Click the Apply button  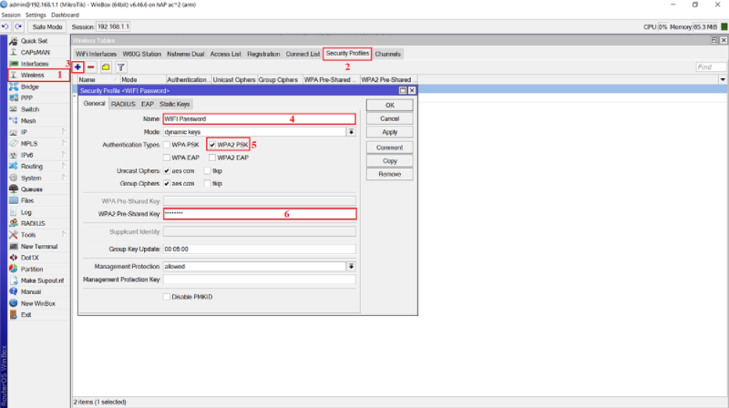pos(389,132)
